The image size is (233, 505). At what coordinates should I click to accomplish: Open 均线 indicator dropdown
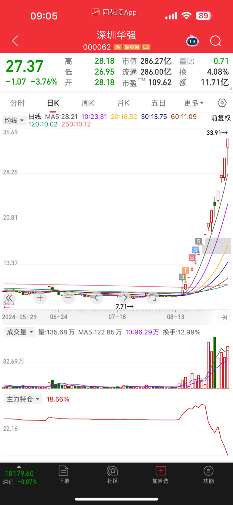(14, 120)
